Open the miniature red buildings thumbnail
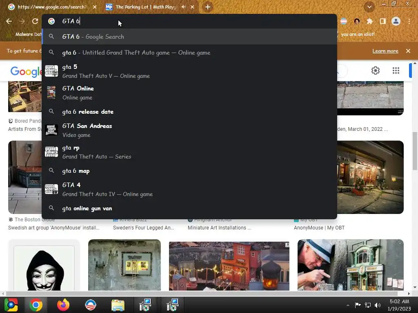Image resolution: width=418 pixels, height=313 pixels. click(229, 266)
